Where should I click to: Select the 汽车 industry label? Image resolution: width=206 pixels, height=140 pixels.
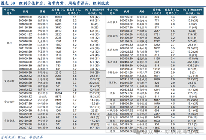pyautogui.click(x=112, y=93)
